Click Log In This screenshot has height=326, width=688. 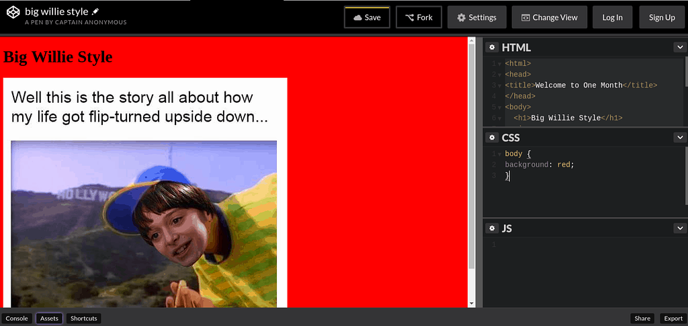(612, 17)
